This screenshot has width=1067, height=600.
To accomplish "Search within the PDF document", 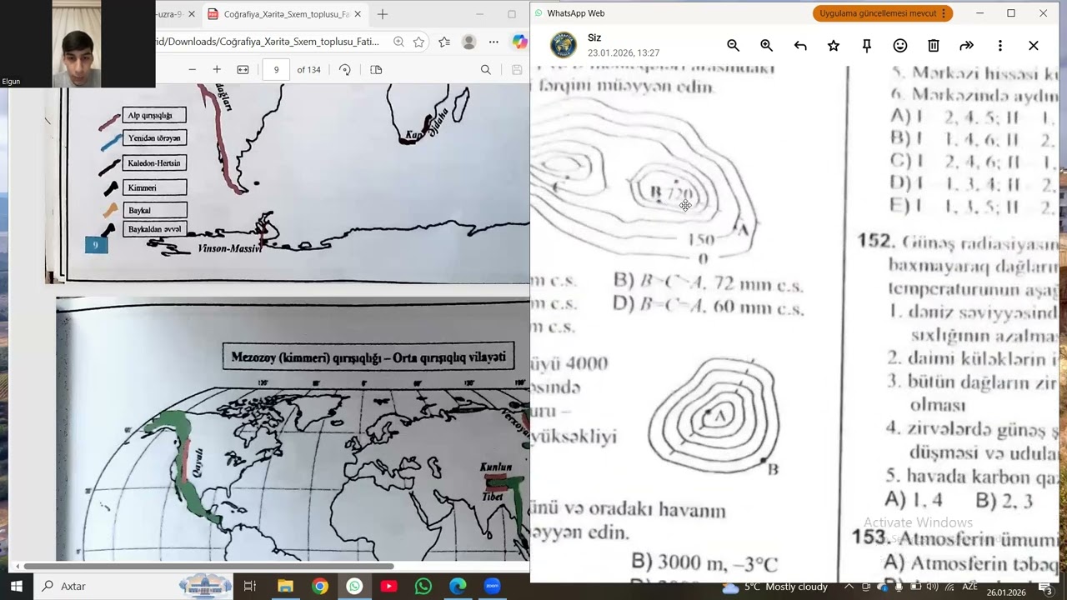I will 485,70.
